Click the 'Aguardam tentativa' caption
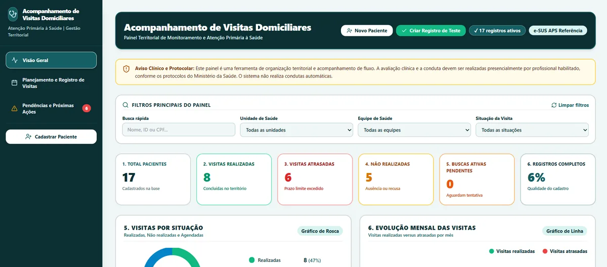 point(464,195)
